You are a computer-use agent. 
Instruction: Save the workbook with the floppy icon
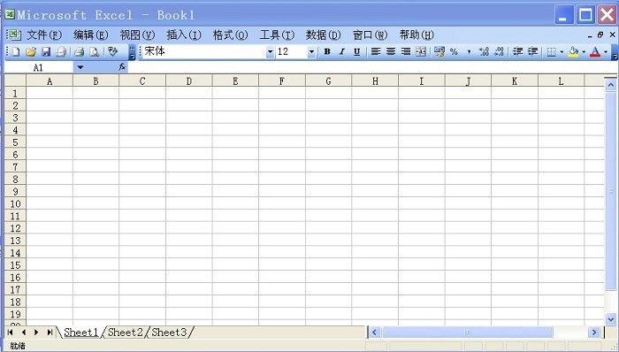46,51
